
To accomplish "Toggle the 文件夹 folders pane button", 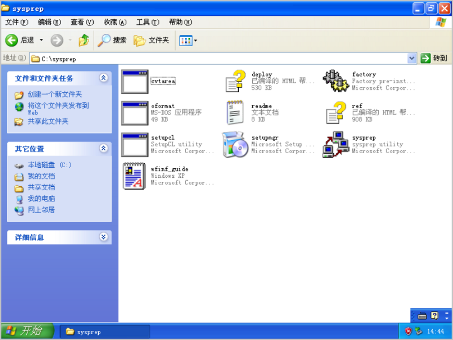I will (152, 41).
